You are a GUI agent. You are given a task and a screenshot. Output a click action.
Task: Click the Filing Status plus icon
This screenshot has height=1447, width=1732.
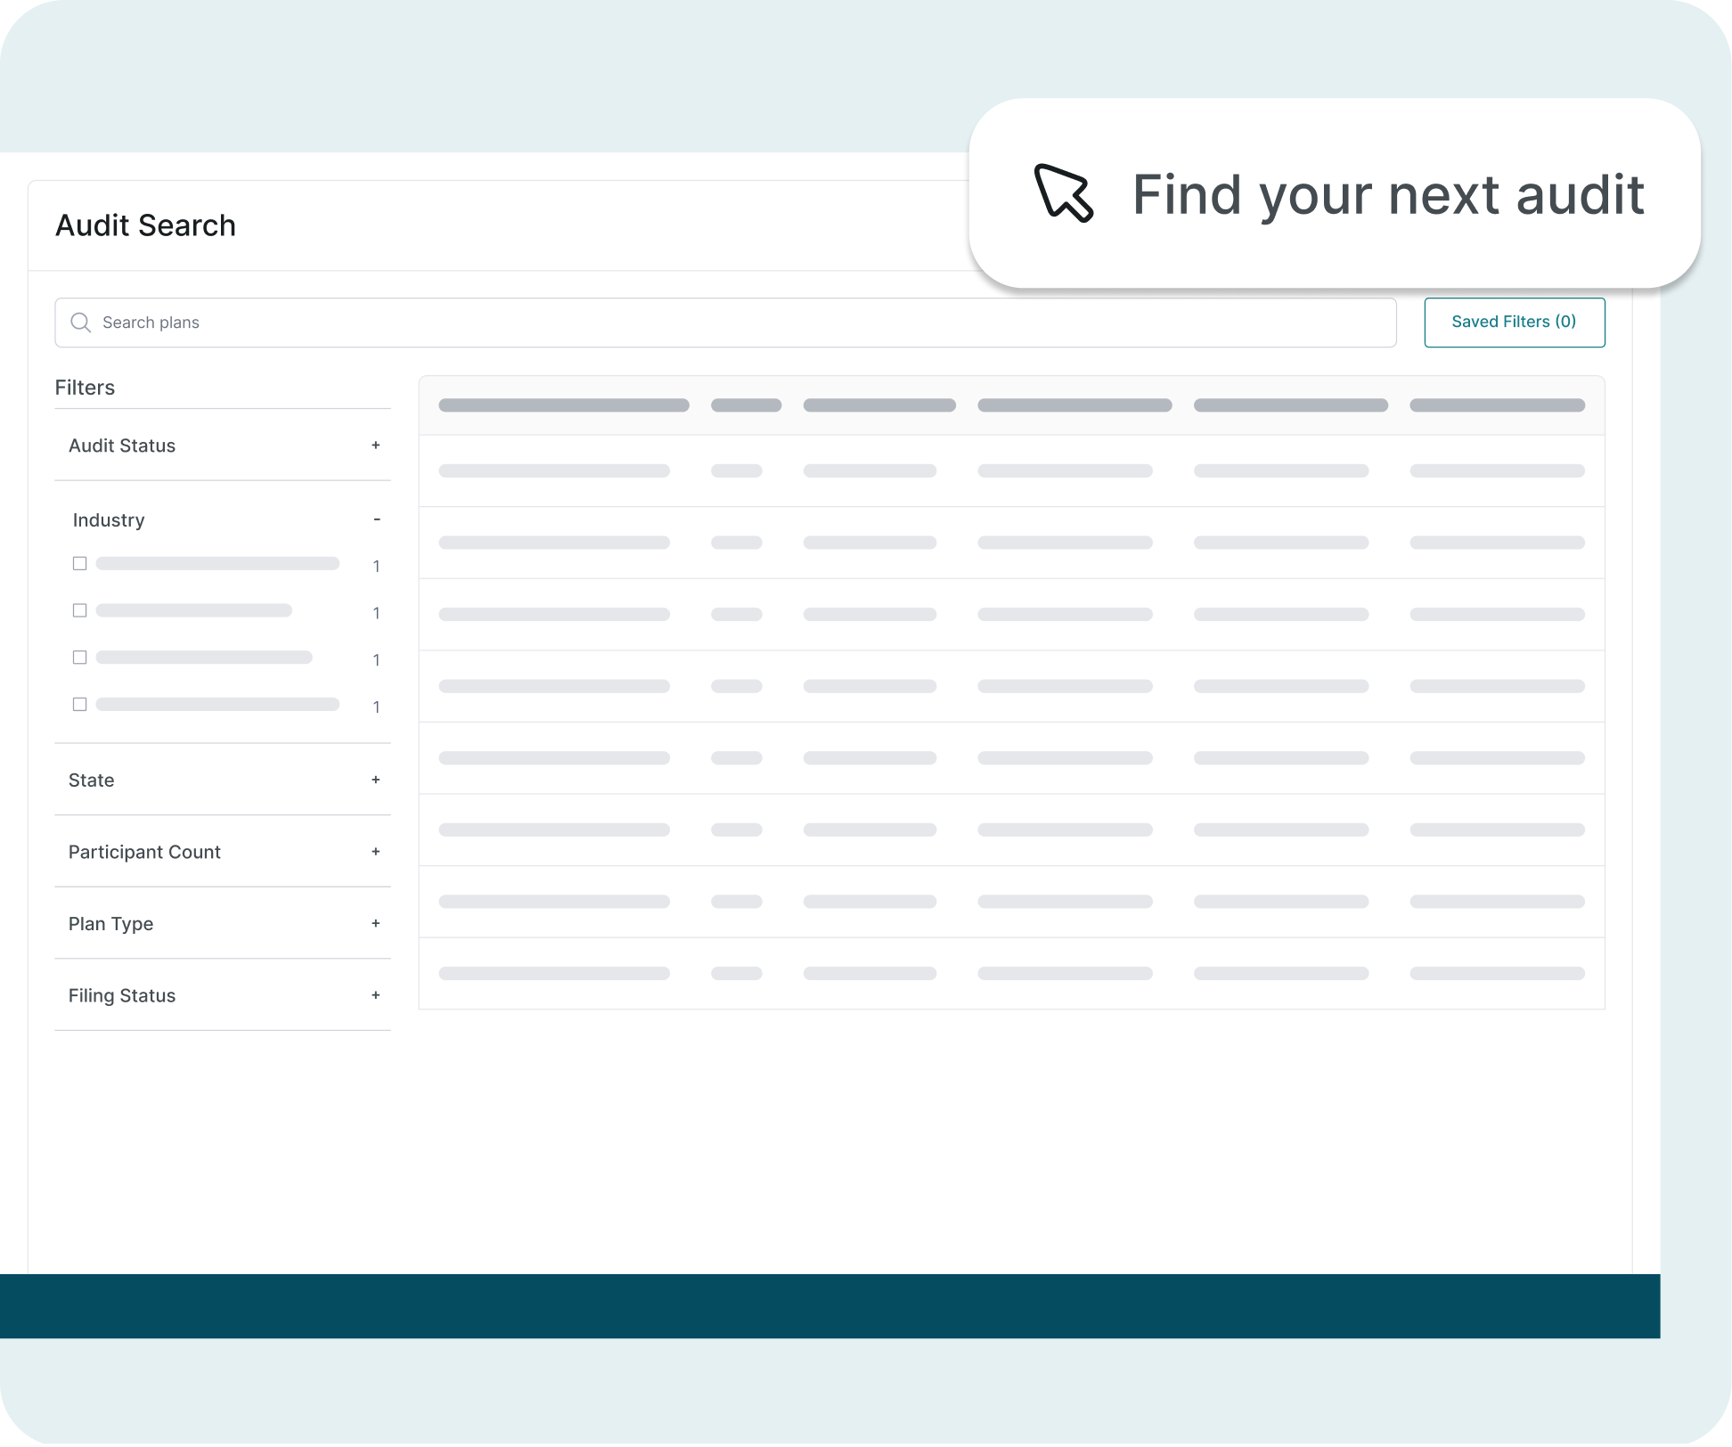point(376,995)
